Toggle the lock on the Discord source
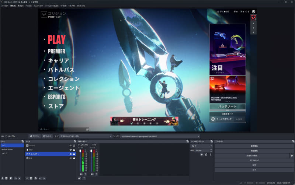The width and height of the screenshot is (295, 185). [74, 146]
